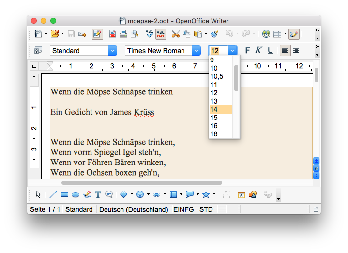Expand formatting toolbar overflow chevron

tap(318, 47)
